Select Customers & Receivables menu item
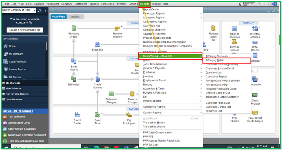Image resolution: width=282 pixels, height=150 pixels. [x=171, y=56]
